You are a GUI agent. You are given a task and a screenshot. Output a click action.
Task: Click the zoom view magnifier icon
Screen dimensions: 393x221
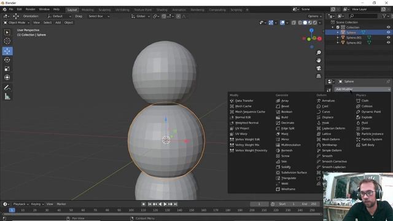319,53
